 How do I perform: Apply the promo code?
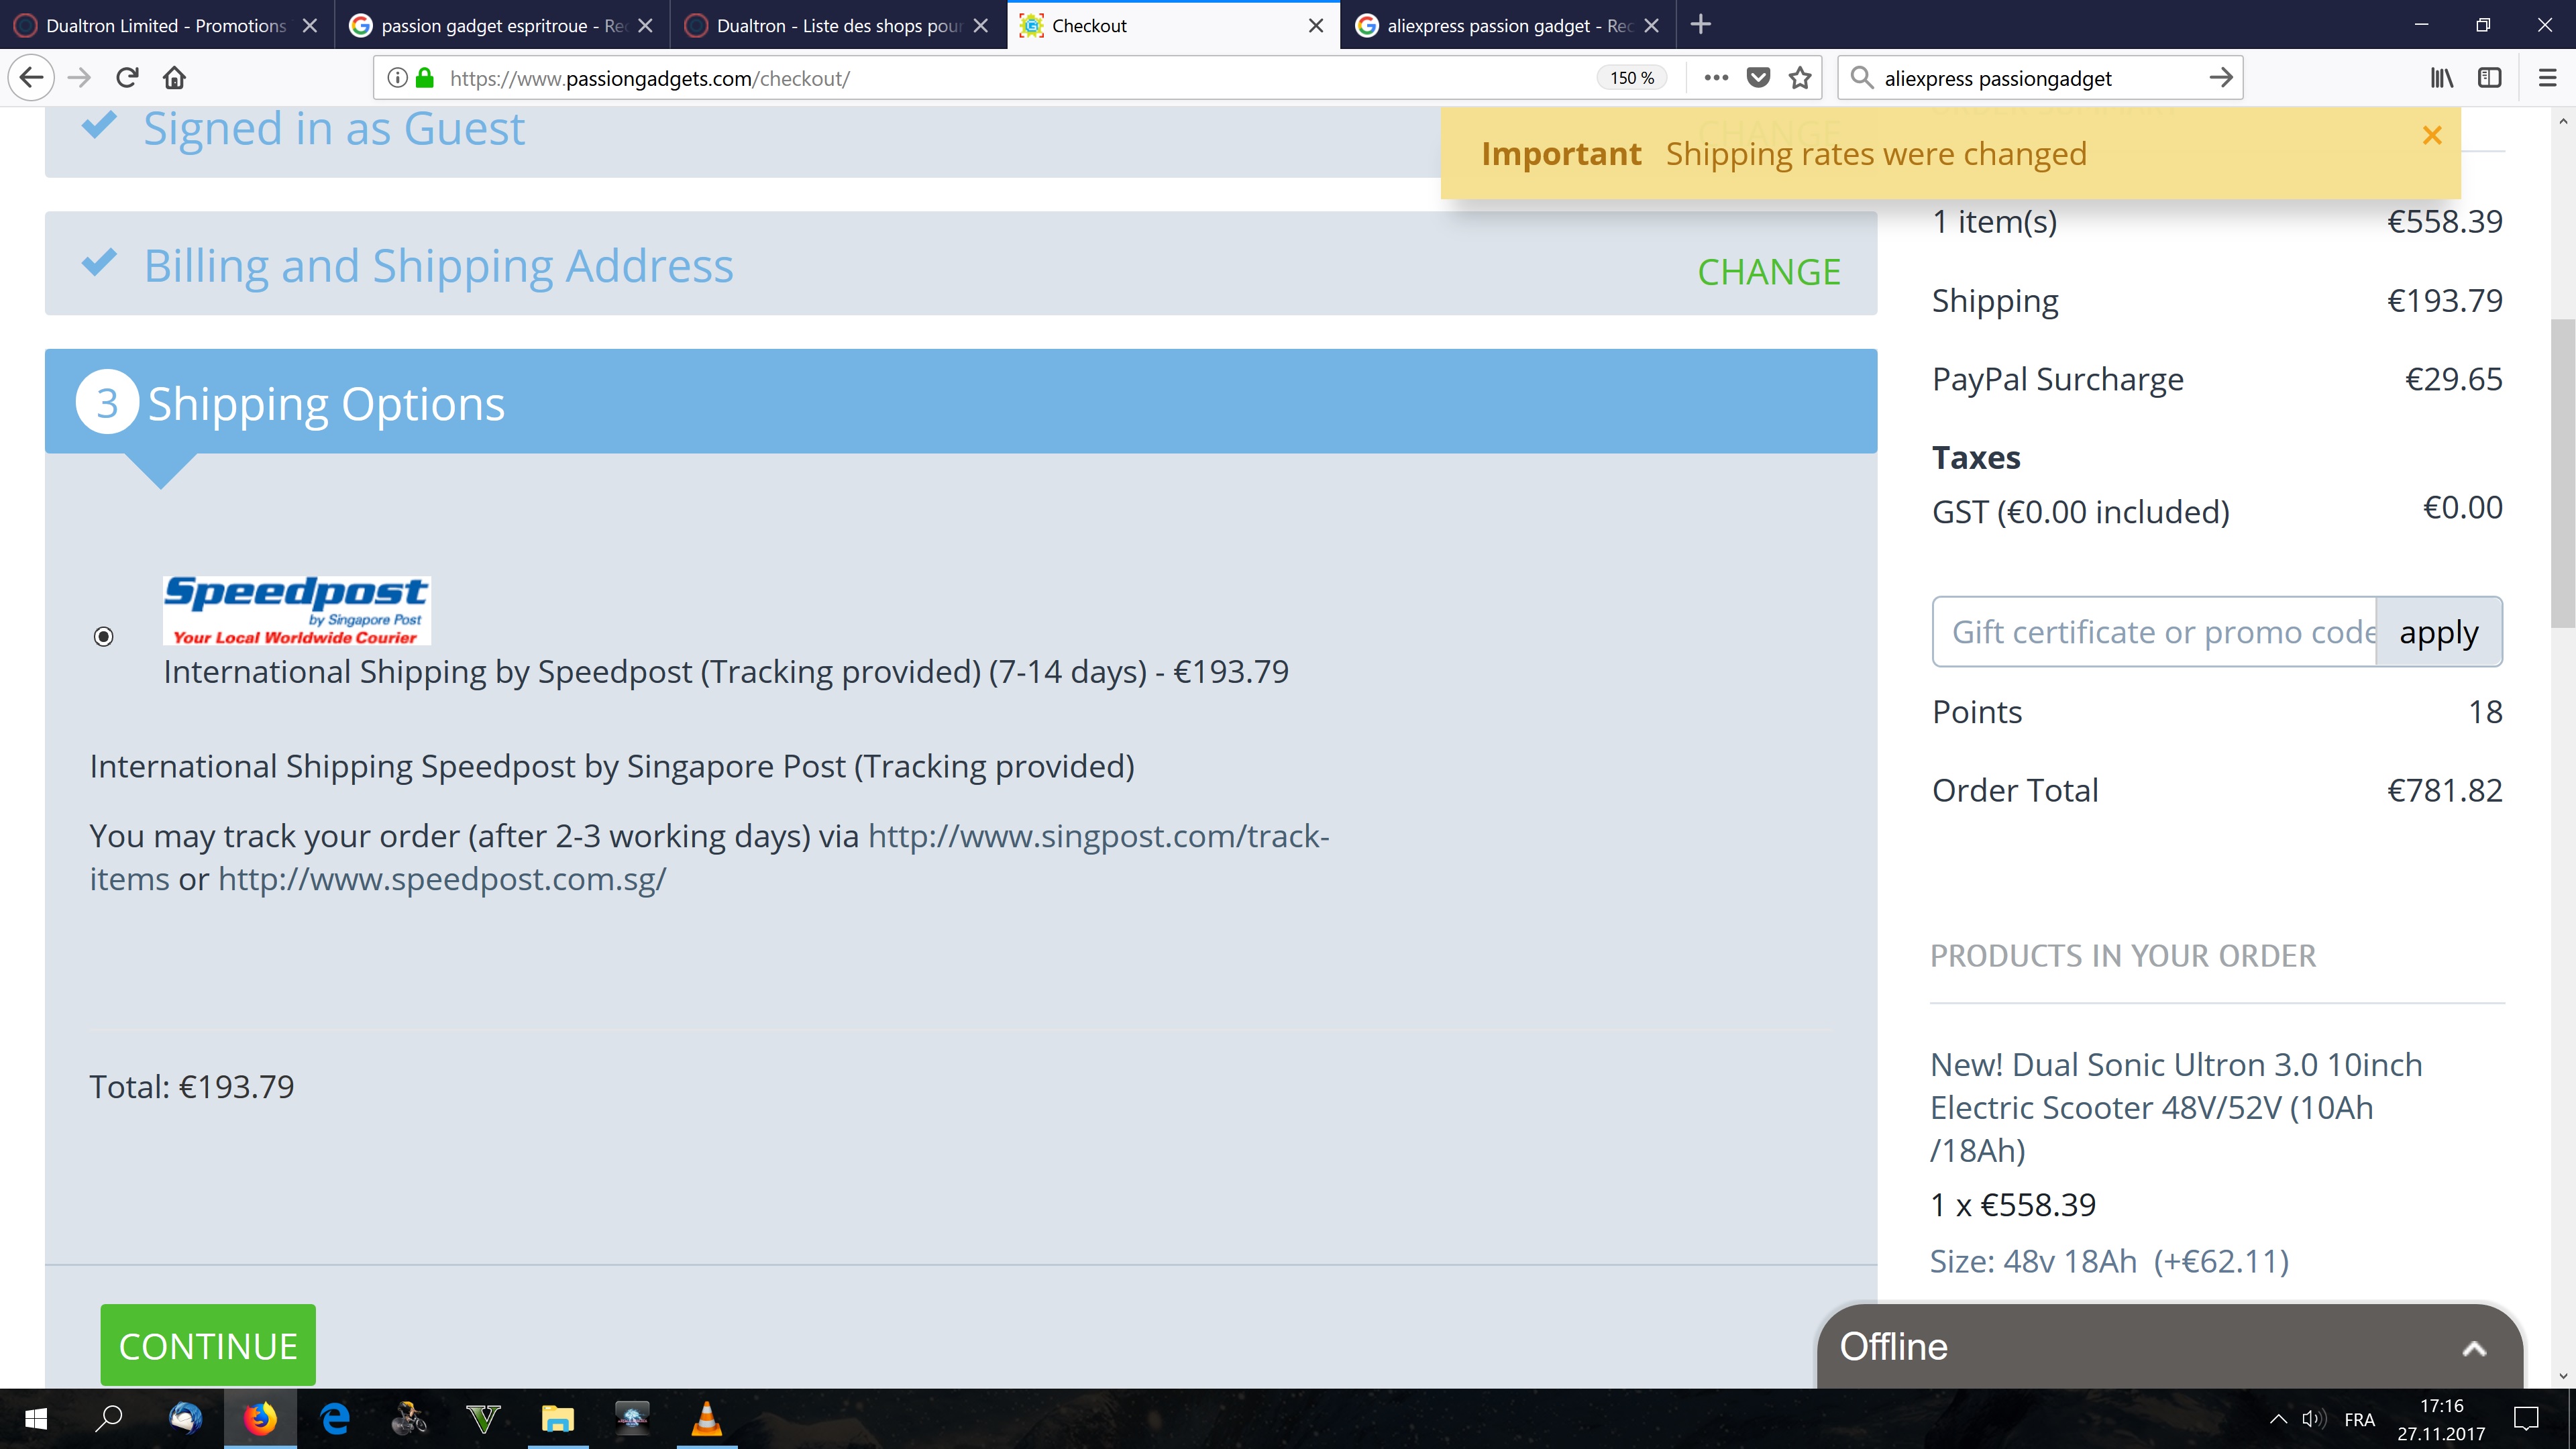click(x=2439, y=631)
